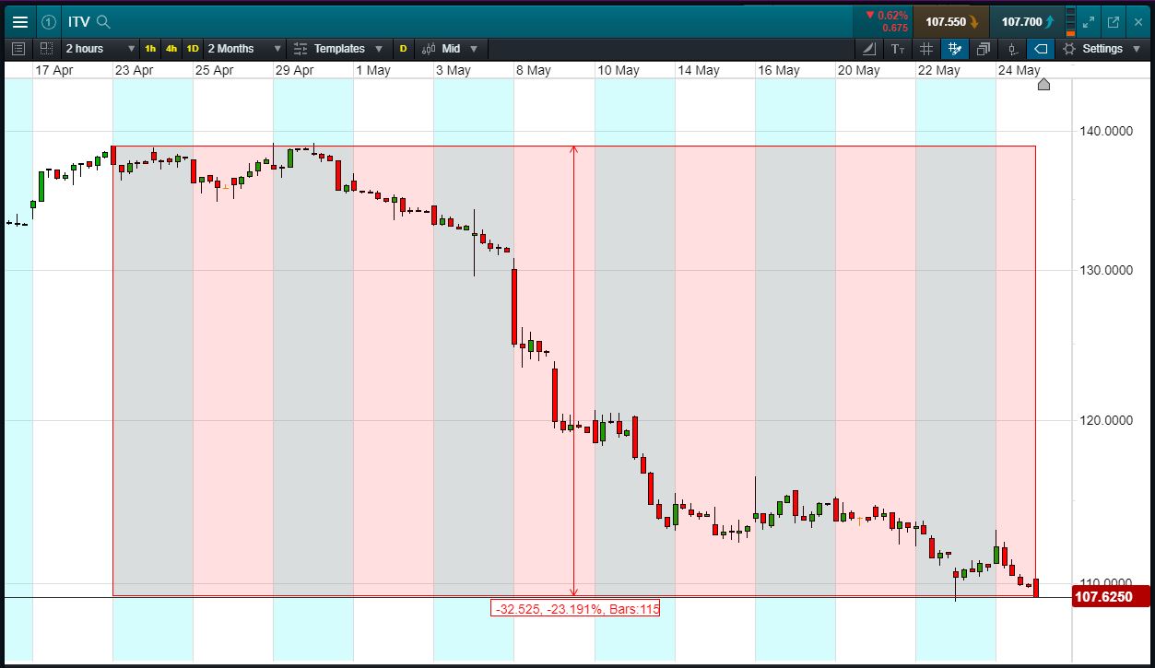The image size is (1155, 668).
Task: Click the 8 May date label
Action: (533, 70)
